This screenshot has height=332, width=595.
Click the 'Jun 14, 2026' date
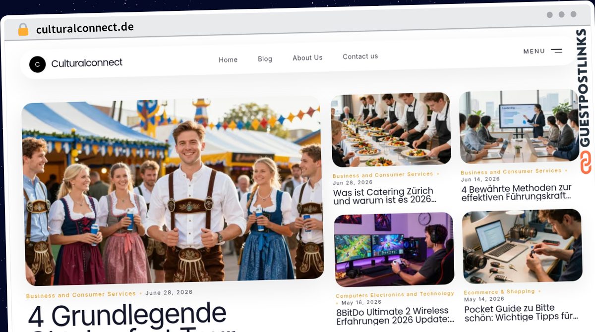(480, 179)
